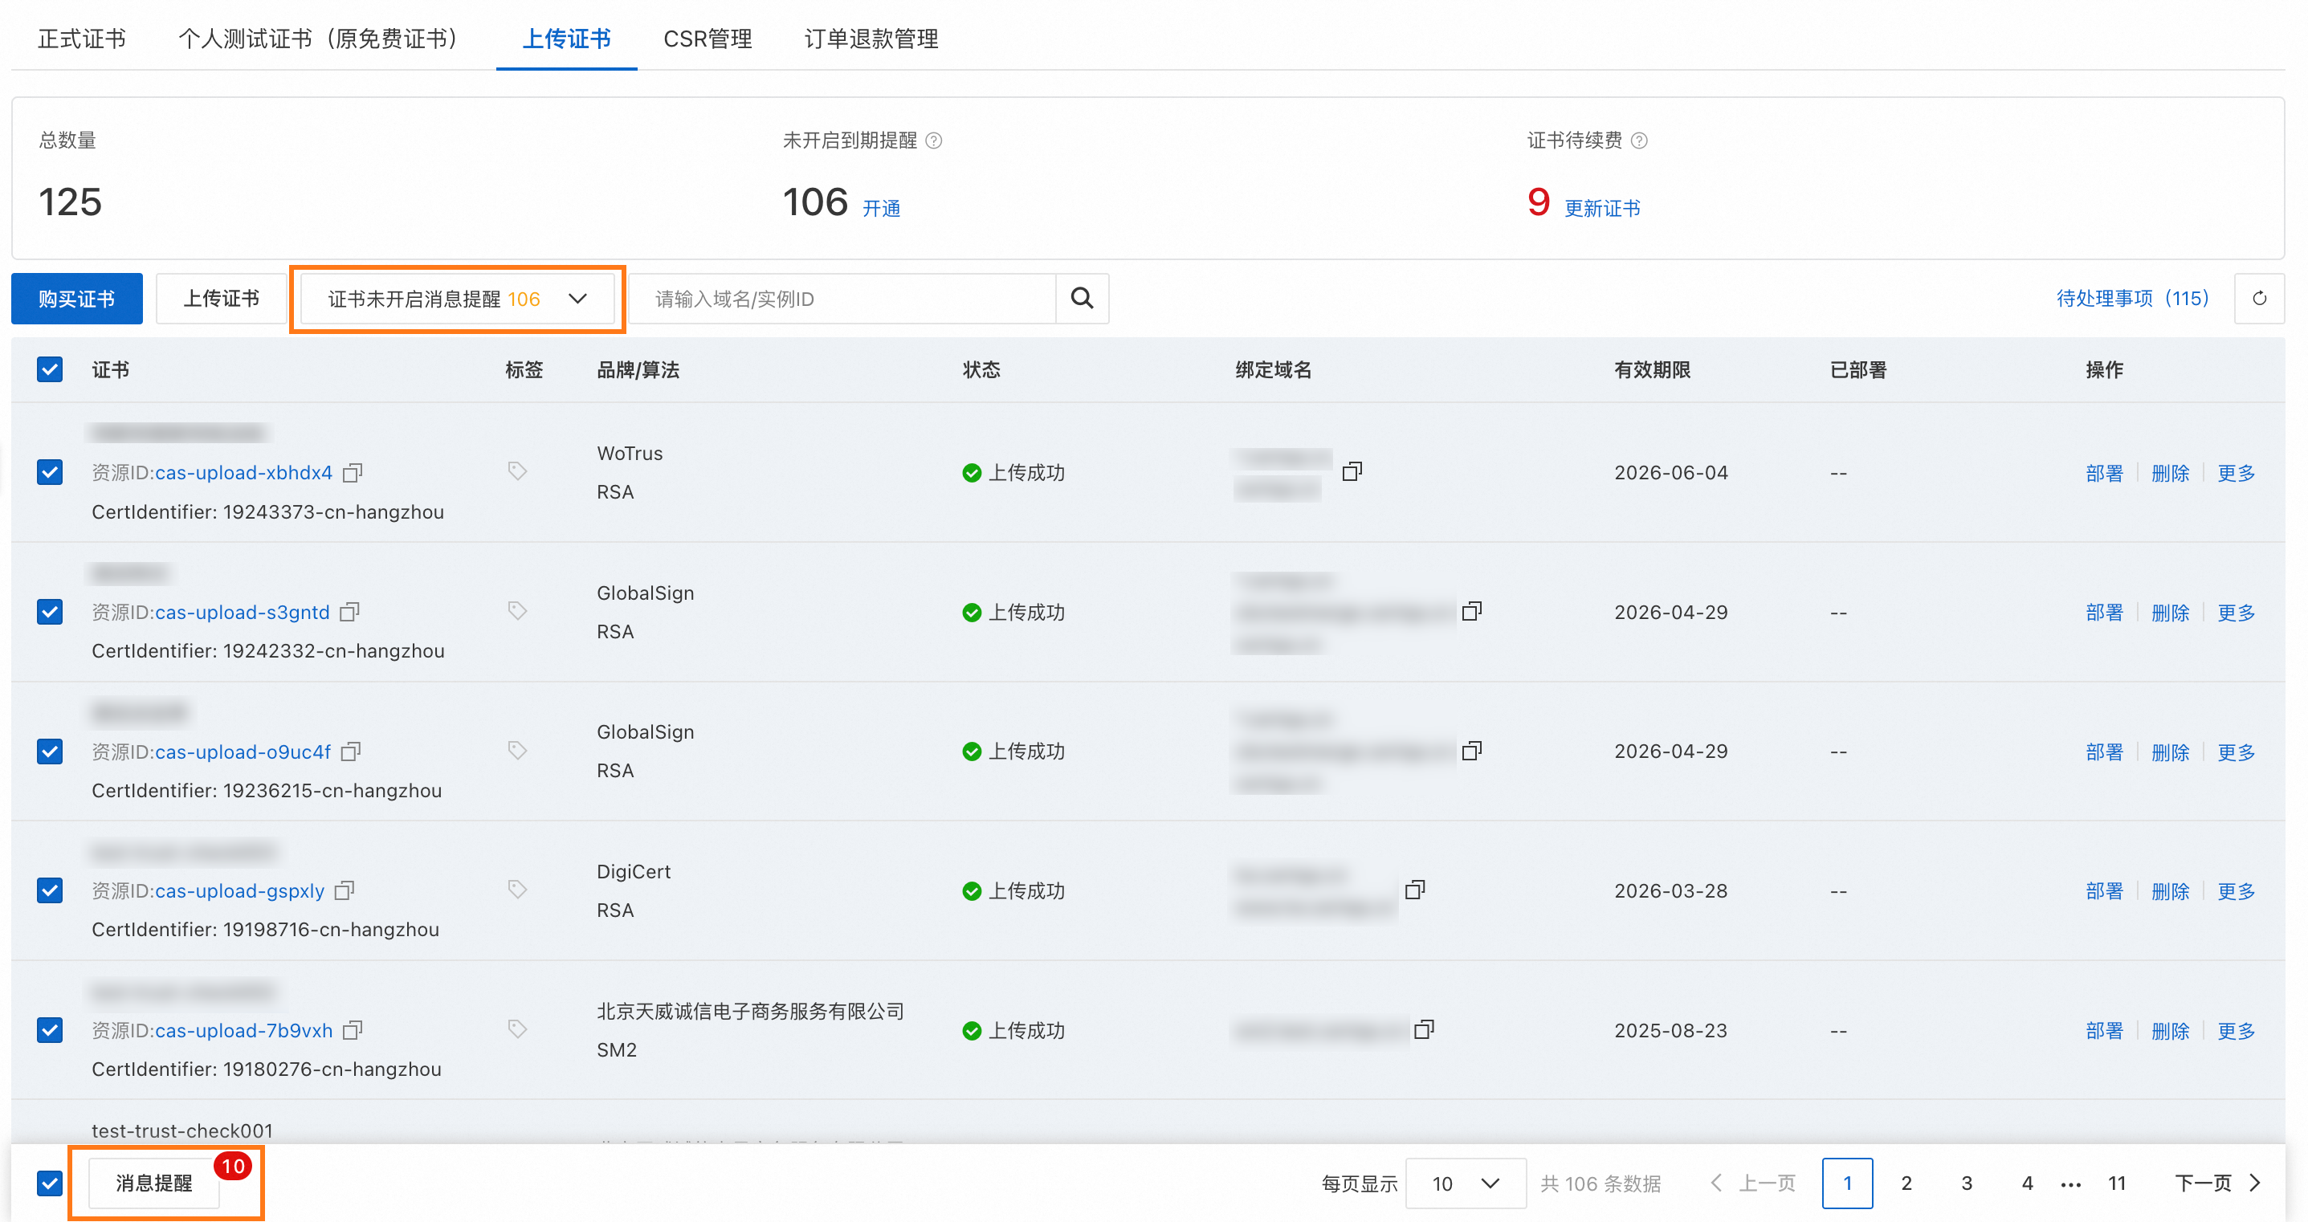Screen dimensions: 2308x1222
Task: Copy bound domains in cas-upload-s3gntd row
Action: pyautogui.click(x=1472, y=611)
